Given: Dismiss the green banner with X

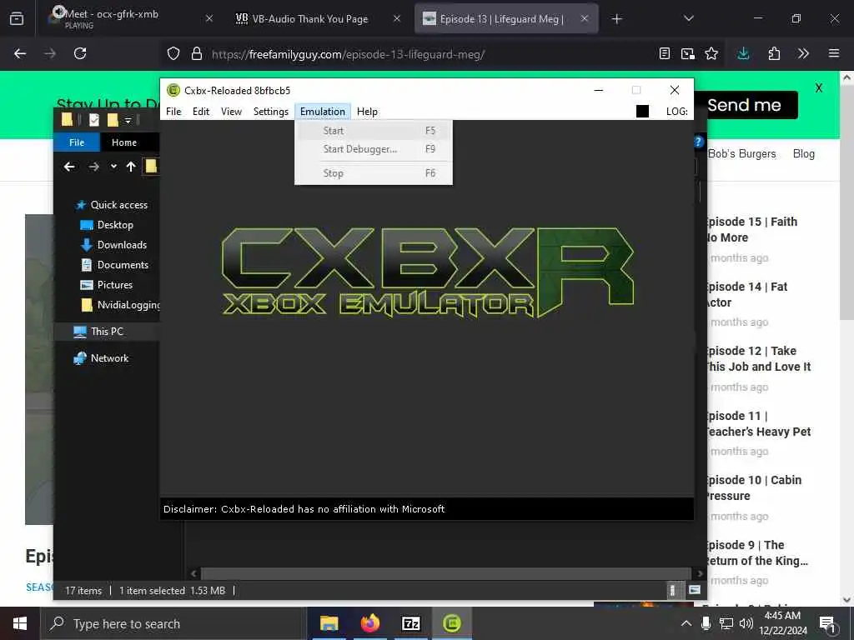Looking at the screenshot, I should pos(819,88).
